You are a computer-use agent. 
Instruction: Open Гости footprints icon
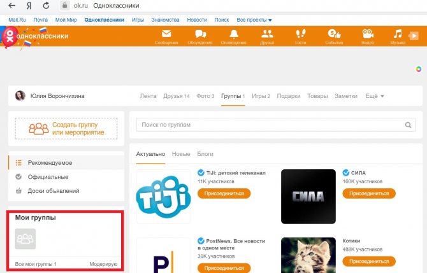tap(301, 34)
